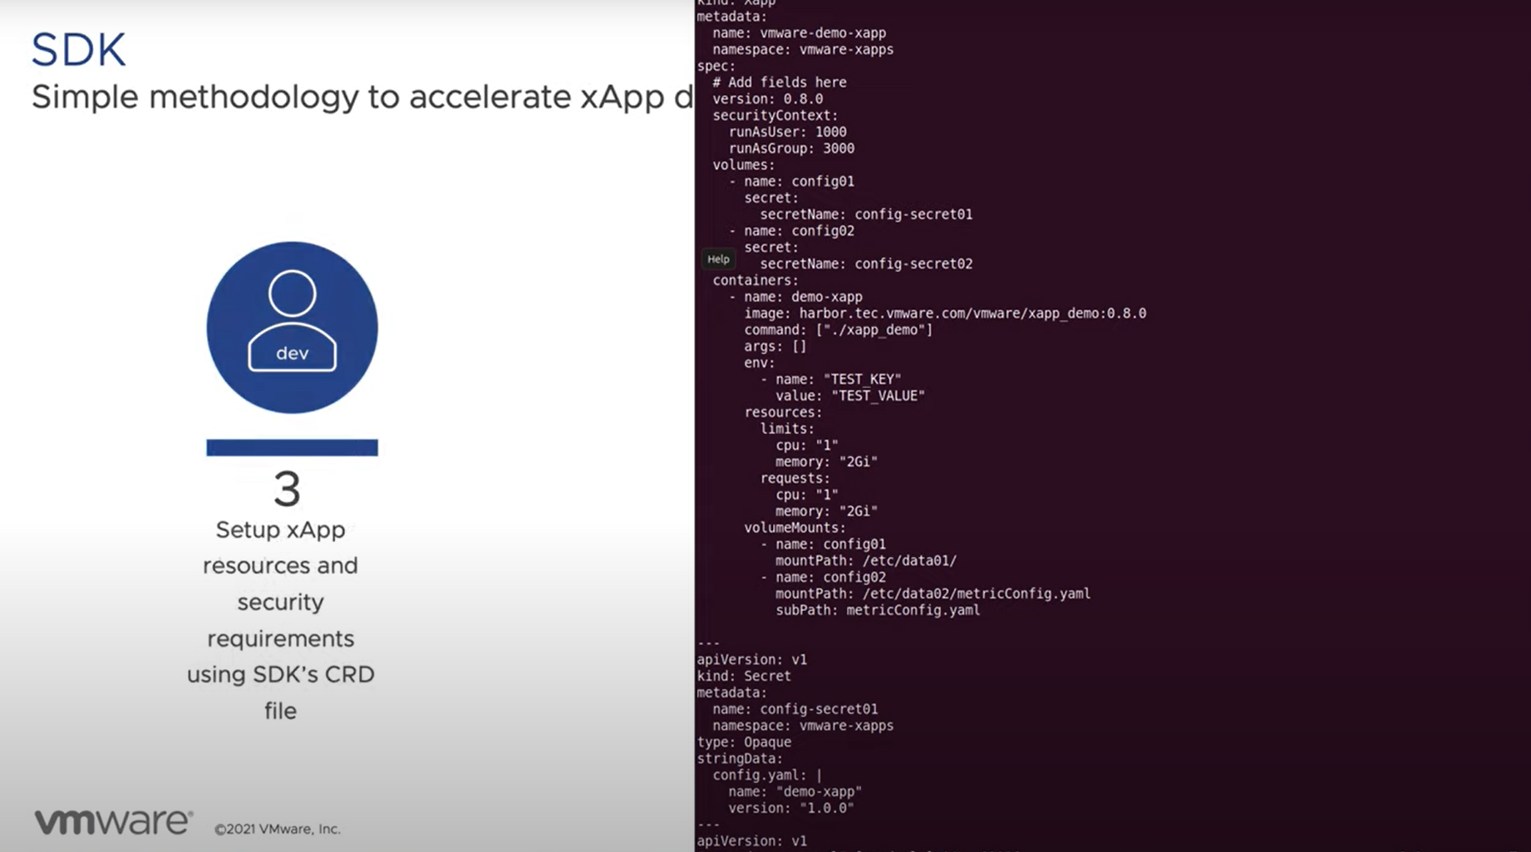Click the 'runAsGroup: 3000' line
This screenshot has width=1531, height=852.
click(791, 149)
